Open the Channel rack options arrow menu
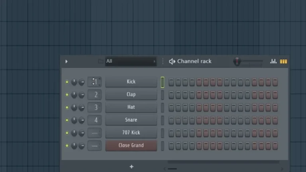Screen dimensions: 306x172 [67, 61]
